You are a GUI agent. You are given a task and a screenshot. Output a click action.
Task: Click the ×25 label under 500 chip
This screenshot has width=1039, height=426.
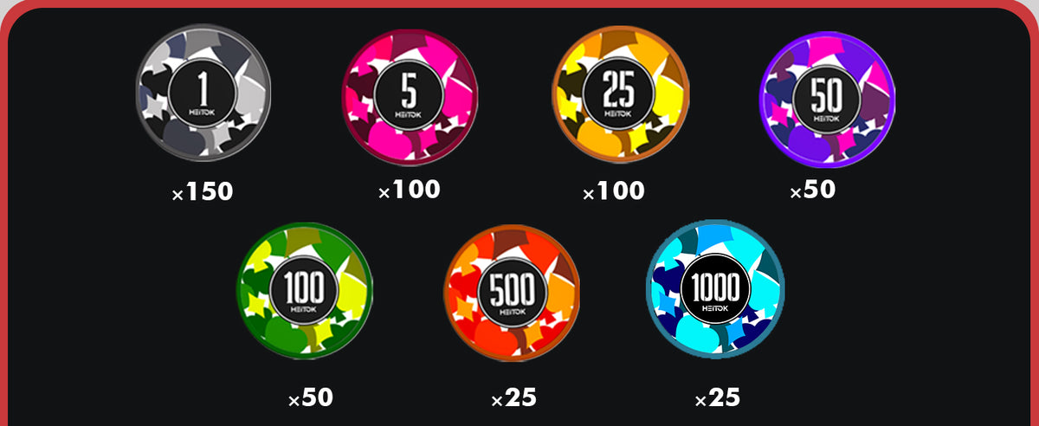pyautogui.click(x=514, y=398)
